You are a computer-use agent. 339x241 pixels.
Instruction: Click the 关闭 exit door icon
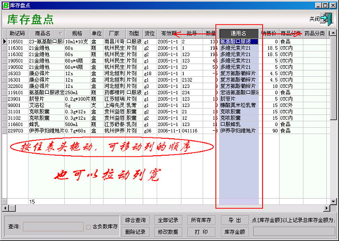point(326,19)
